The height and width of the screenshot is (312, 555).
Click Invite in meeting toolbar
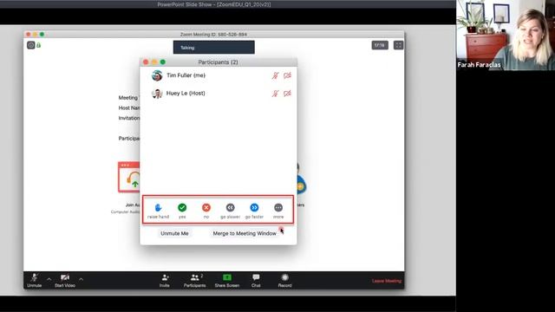tap(165, 280)
